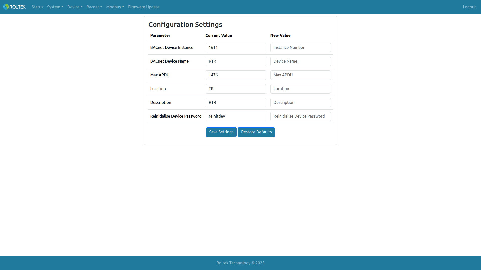This screenshot has width=481, height=270.
Task: Expand the System dropdown menu
Action: click(55, 7)
